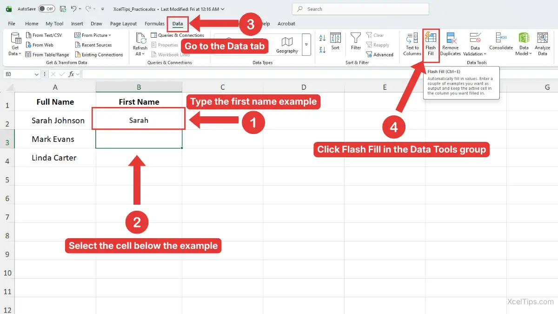The width and height of the screenshot is (558, 314).
Task: Click the Insert Function fx icon
Action: (71, 74)
